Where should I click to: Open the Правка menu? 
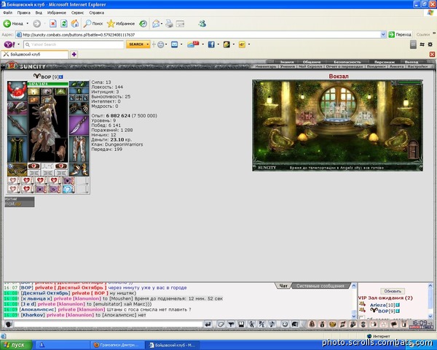click(x=24, y=12)
